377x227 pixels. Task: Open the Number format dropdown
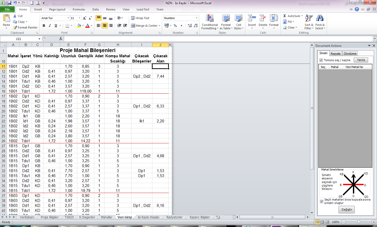click(196, 18)
